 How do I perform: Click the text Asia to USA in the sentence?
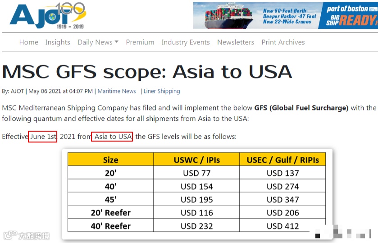pos(113,137)
